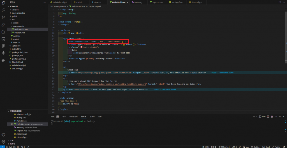Screen dimensions: 287x148
Task: Close HelloWorld.vue in open editors list
Action: pyautogui.click(x=12, y=124)
